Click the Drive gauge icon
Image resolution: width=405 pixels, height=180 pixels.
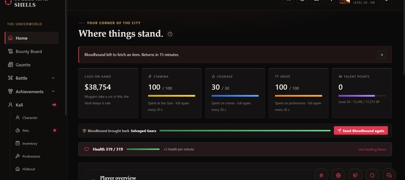(x=277, y=77)
